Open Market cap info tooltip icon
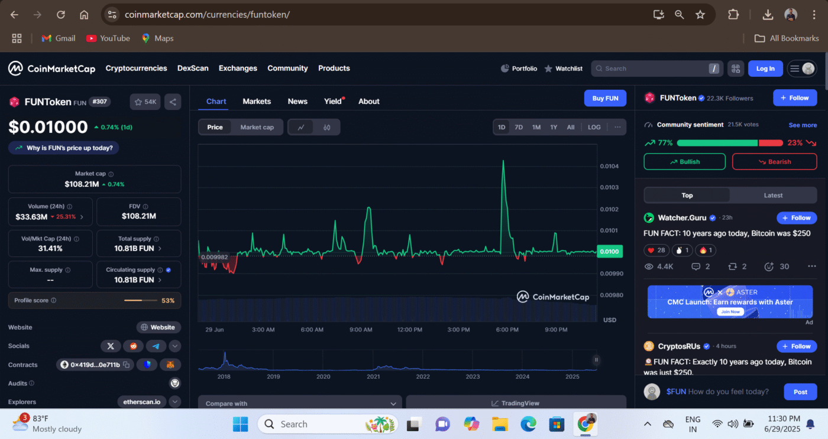Viewport: 828px width, 439px height. click(111, 174)
